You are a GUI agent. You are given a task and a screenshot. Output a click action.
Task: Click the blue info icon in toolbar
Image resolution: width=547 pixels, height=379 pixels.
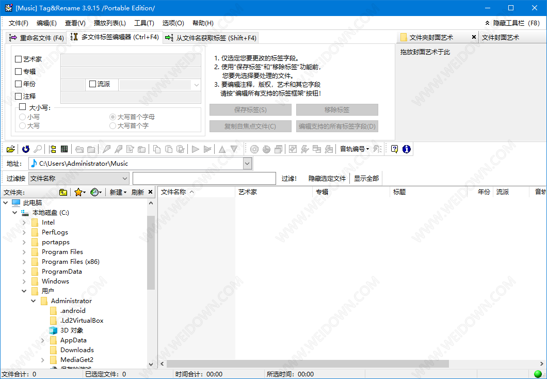[406, 149]
